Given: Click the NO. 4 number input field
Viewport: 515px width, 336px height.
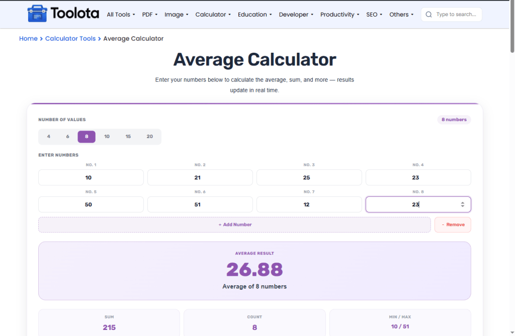Looking at the screenshot, I should (418, 177).
